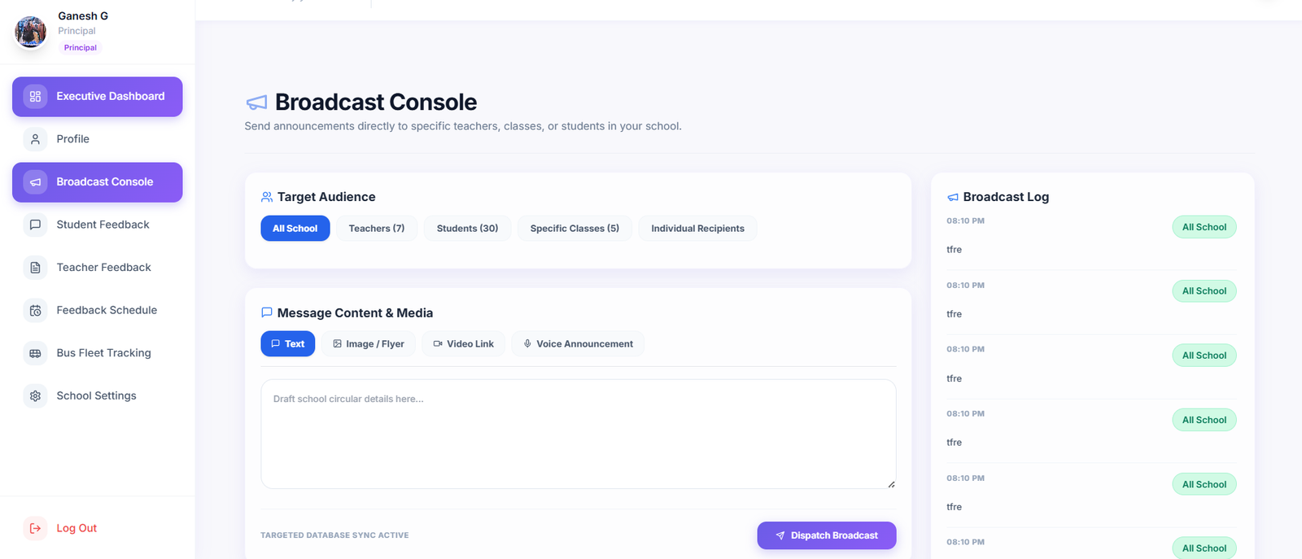Screen dimensions: 1302x559
Task: Click the Profile person icon
Action: [35, 139]
